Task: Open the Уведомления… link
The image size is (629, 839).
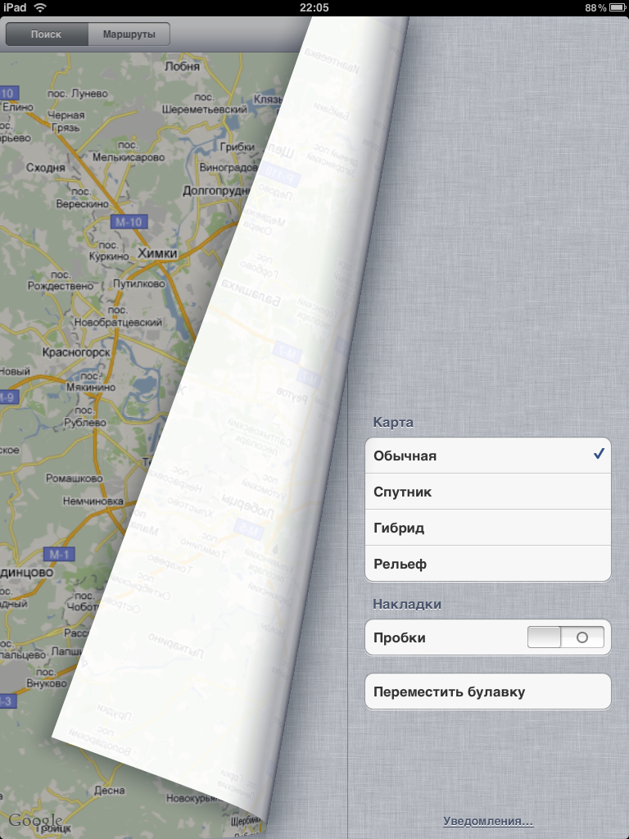Action: 488,820
